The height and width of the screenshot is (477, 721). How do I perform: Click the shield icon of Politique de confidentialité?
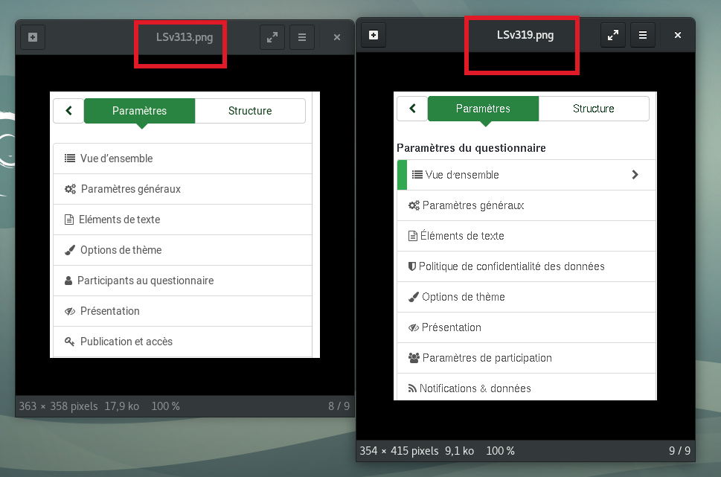pyautogui.click(x=412, y=266)
